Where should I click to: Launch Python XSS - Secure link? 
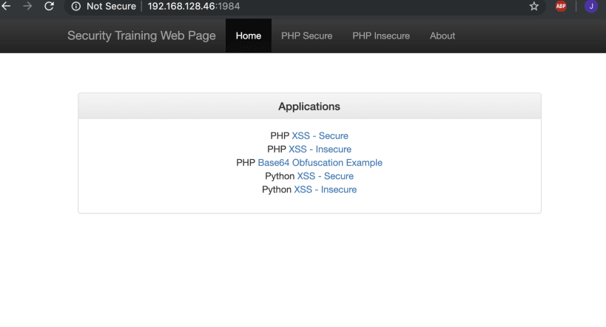(325, 176)
